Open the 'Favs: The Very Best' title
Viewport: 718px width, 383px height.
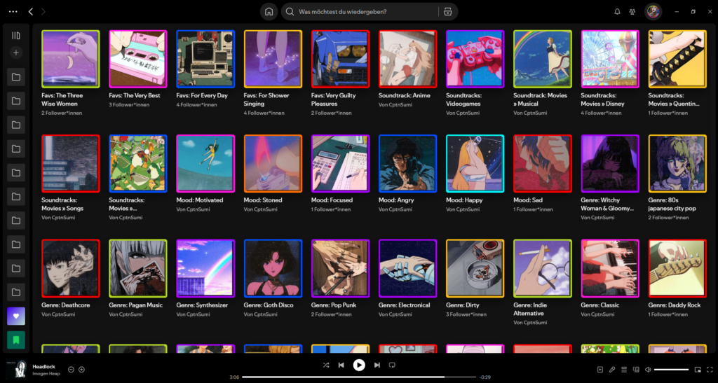tap(135, 95)
